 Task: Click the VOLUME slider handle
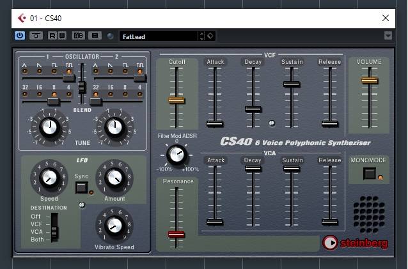(369, 80)
